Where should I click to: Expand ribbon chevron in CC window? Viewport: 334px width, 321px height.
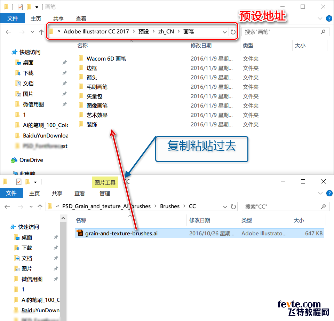[320, 193]
